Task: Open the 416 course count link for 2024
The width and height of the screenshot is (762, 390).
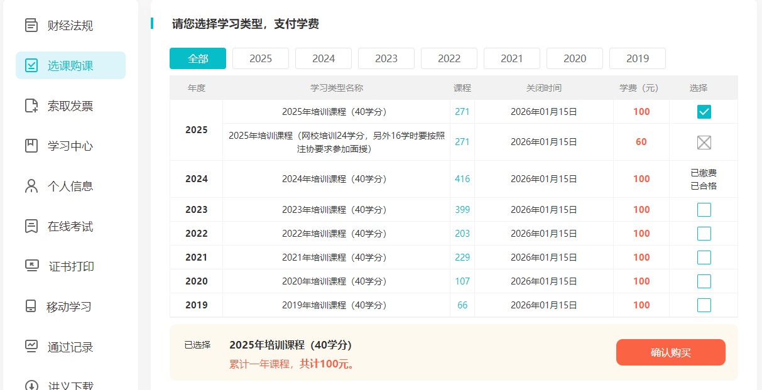Action: 462,179
